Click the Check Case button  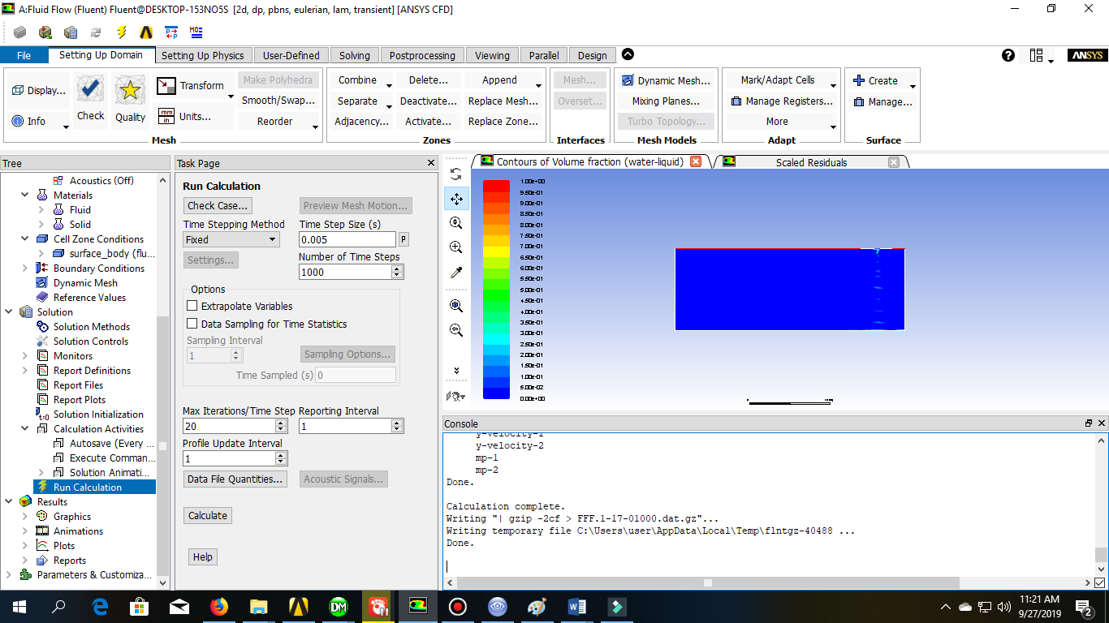tap(217, 205)
